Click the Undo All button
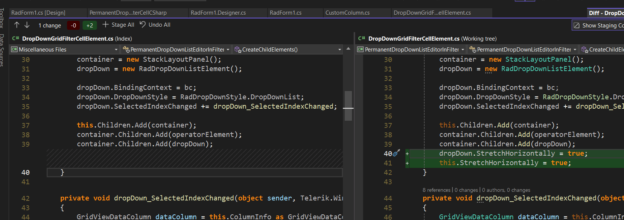 click(x=155, y=25)
